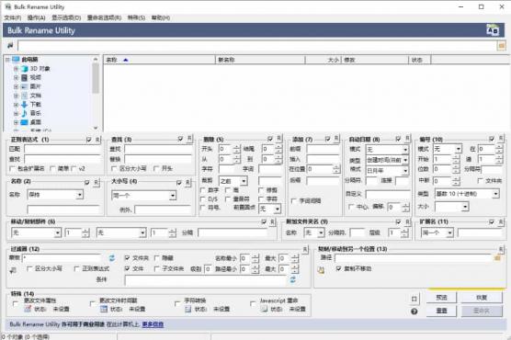The width and height of the screenshot is (511, 340).
Task: Open the Case (4) 同一个 dropdown
Action: [x=173, y=196]
